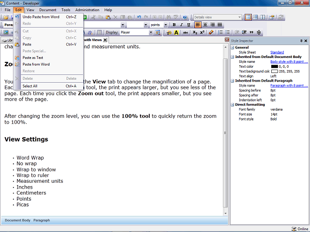Open the font size dropdown arrow
This screenshot has width=310, height=232.
[x=146, y=25]
